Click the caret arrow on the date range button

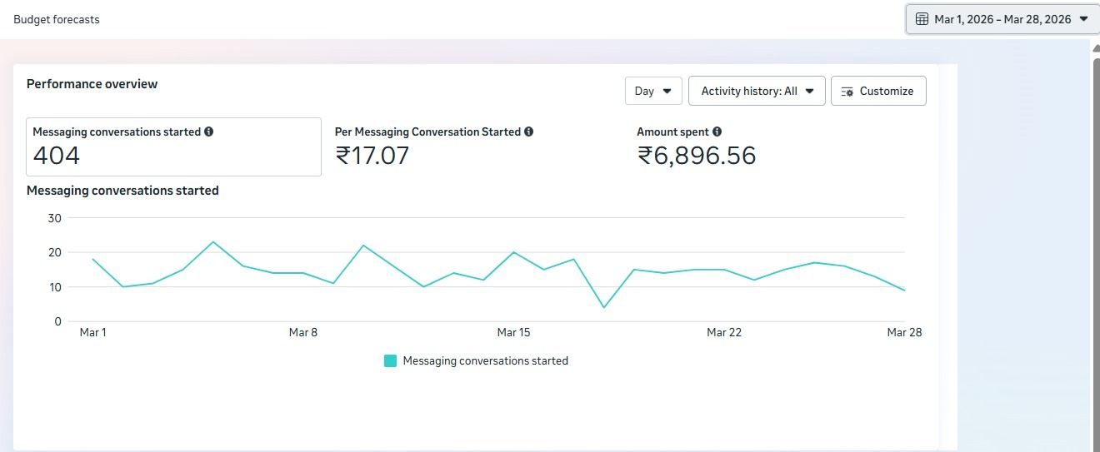pyautogui.click(x=1083, y=19)
